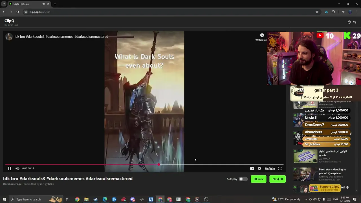361x203 pixels.
Task: Seek the red video progress bar
Action: click(x=144, y=164)
